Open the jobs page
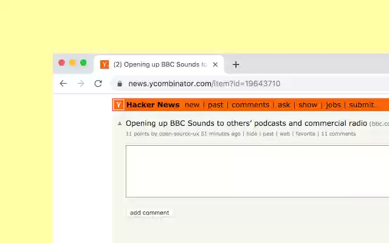Screen dimensions: 389x243 333,105
